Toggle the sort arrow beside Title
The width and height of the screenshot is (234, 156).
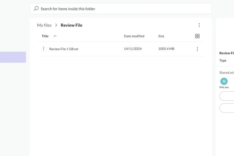click(55, 36)
